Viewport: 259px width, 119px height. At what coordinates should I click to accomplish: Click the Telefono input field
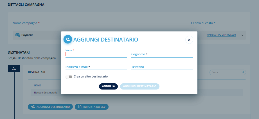pos(162,67)
